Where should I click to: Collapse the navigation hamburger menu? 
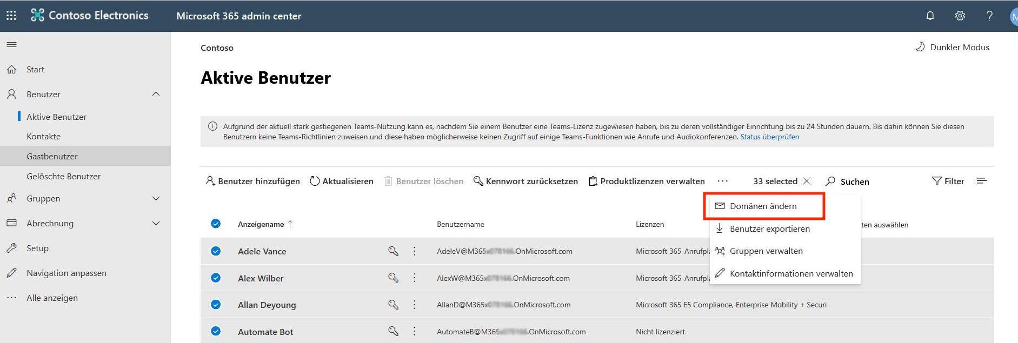(11, 44)
